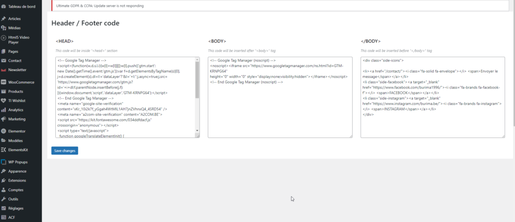Screen dimensions: 515x222
Task: Click the </BODY> section label
Action: pos(371,41)
